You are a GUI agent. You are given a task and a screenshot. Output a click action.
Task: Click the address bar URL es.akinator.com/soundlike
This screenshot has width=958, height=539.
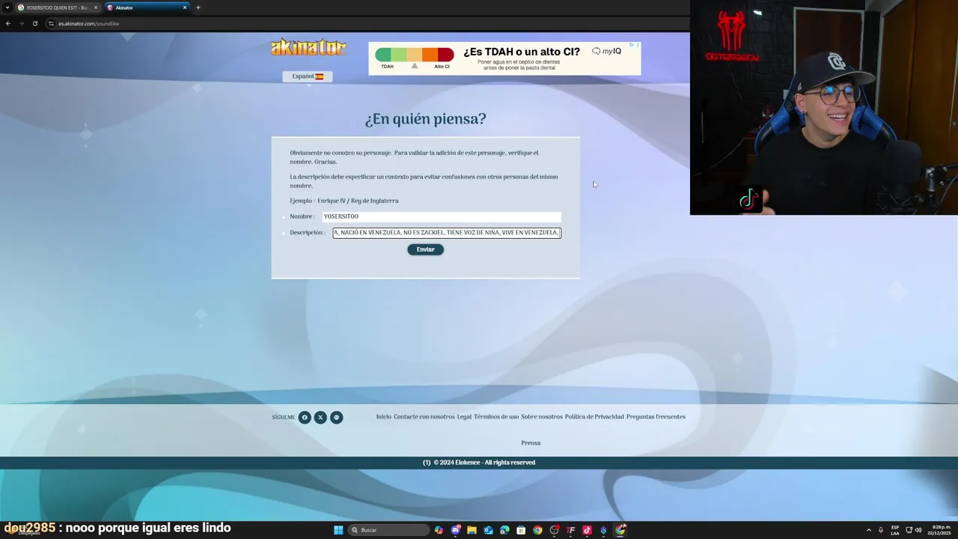pos(89,23)
